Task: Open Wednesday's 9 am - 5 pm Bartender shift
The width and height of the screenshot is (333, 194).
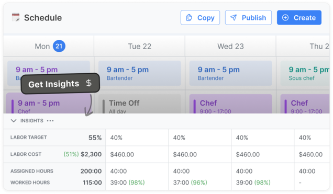Action: tap(230, 73)
